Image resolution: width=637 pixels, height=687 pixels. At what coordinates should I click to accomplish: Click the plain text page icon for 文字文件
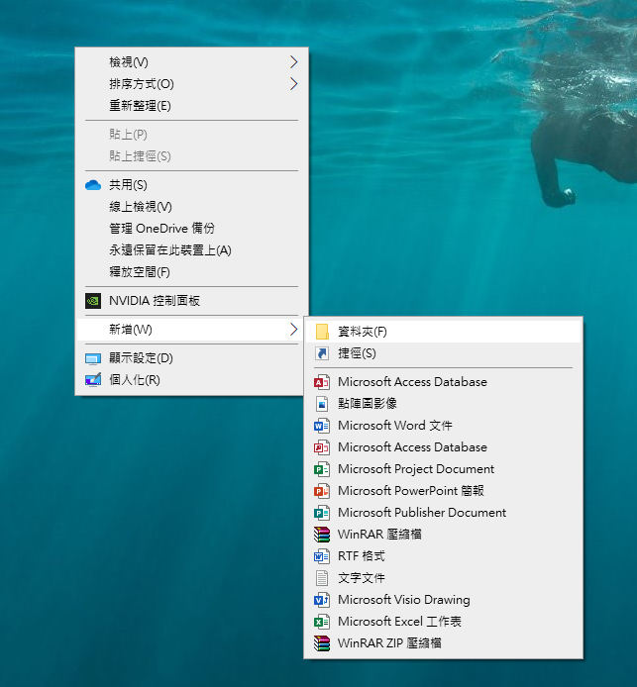click(322, 578)
